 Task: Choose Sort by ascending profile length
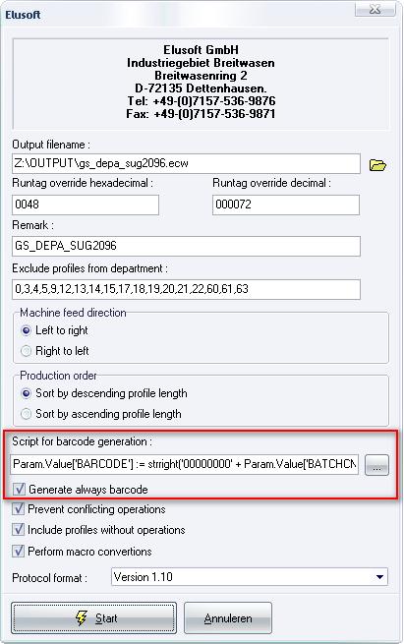pyautogui.click(x=27, y=414)
